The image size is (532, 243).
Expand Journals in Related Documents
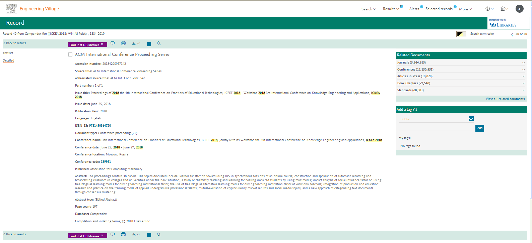coord(523,63)
